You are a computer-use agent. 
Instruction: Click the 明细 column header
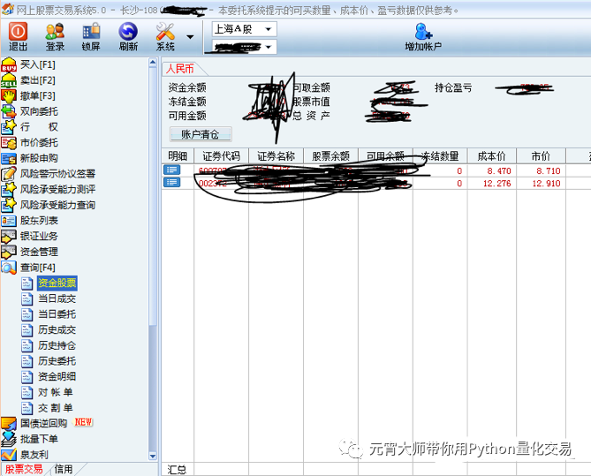178,156
